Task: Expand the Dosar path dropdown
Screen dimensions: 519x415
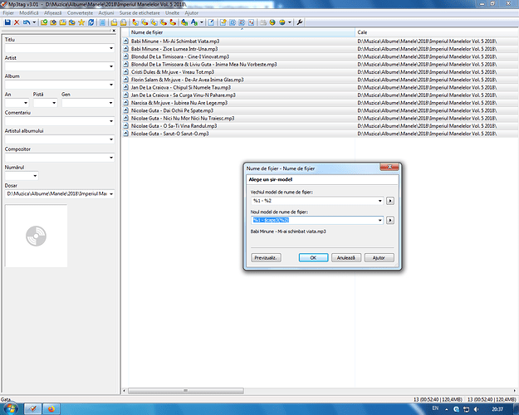Action: pos(111,194)
